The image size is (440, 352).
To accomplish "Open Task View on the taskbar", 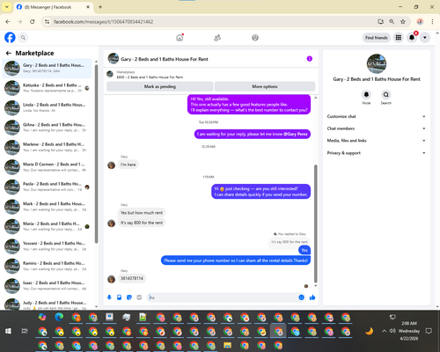I will pyautogui.click(x=25, y=331).
